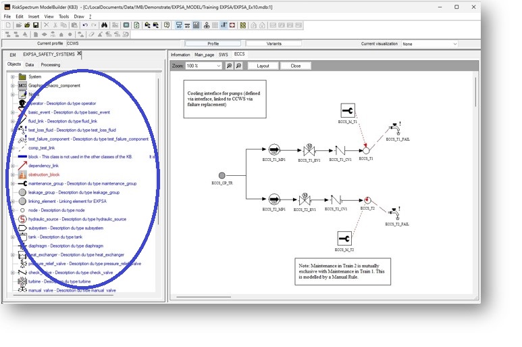Open the Zoom percentage dropdown

[x=218, y=66]
